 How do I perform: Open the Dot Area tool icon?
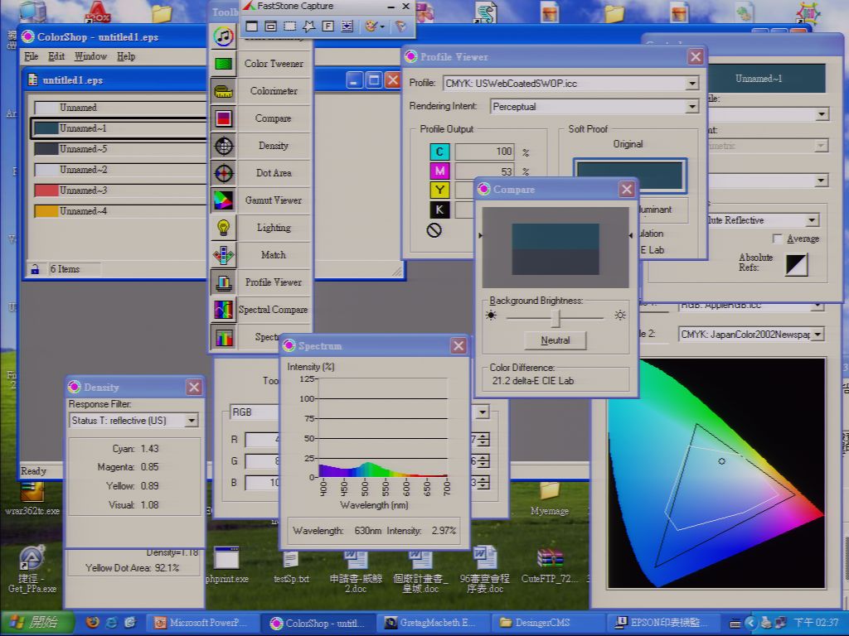pos(224,173)
